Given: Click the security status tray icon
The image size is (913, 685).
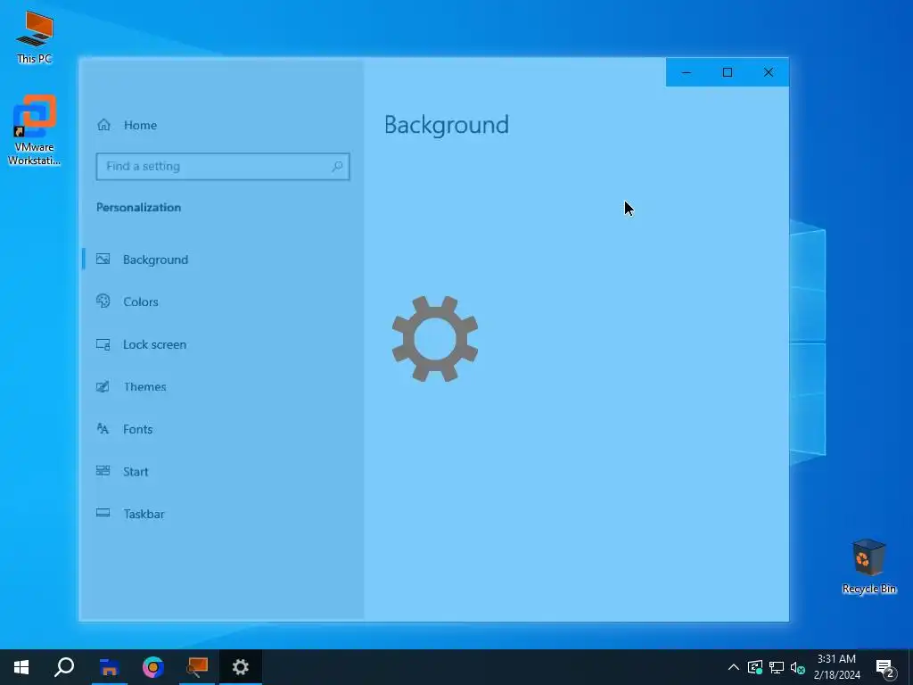Looking at the screenshot, I should point(755,667).
